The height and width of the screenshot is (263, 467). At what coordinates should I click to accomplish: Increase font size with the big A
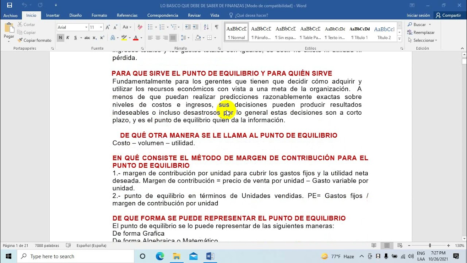click(x=108, y=27)
